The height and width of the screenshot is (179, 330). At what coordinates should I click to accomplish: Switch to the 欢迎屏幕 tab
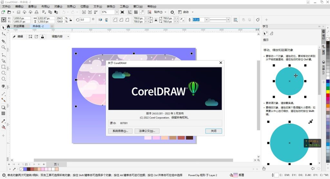pos(19,26)
